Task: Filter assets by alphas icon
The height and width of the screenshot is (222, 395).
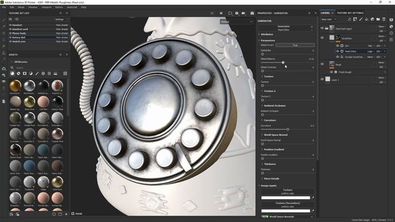Action: [x=43, y=73]
